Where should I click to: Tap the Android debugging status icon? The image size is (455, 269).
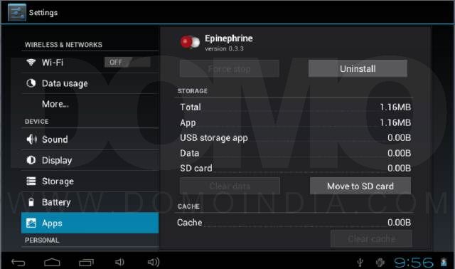click(x=380, y=263)
